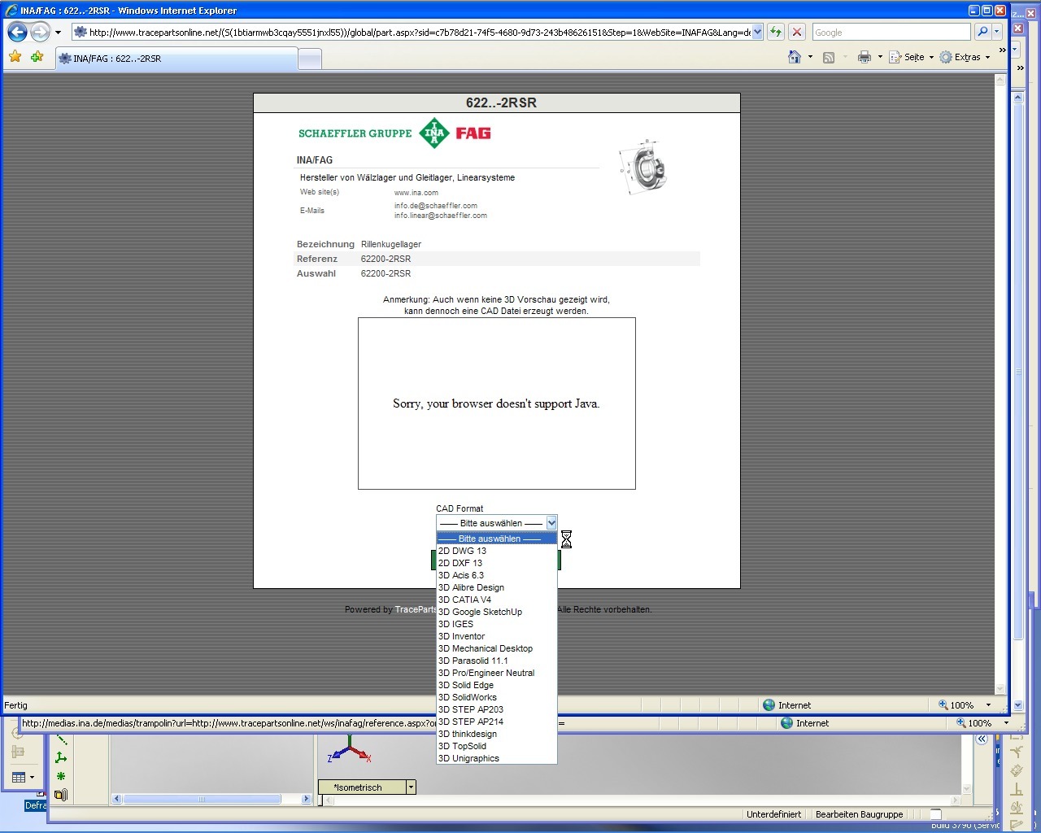The height and width of the screenshot is (833, 1041).
Task: Select 3D TopSolid format
Action: point(497,746)
